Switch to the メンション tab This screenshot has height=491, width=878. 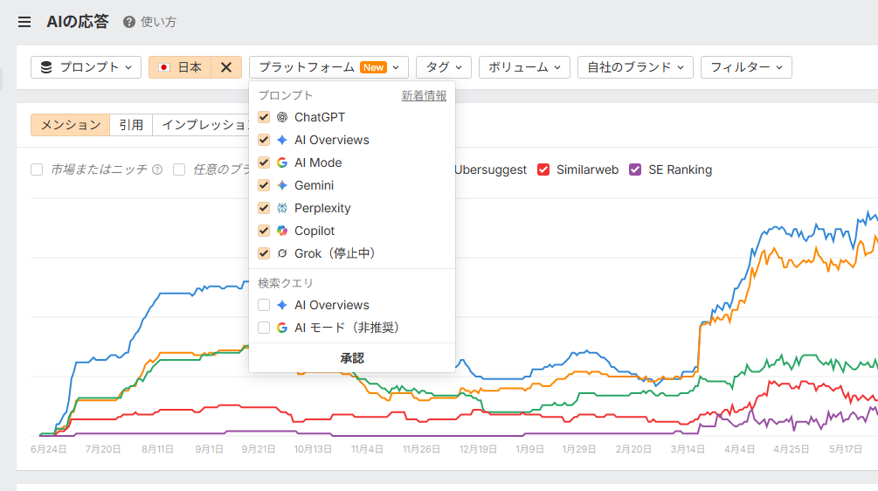(x=71, y=125)
